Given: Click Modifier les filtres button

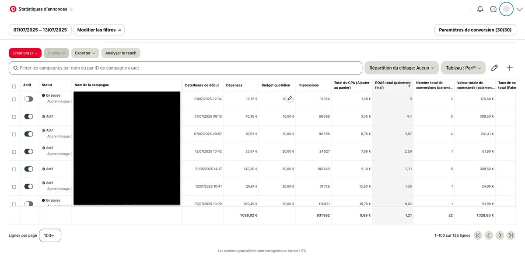Looking at the screenshot, I should 99,30.
